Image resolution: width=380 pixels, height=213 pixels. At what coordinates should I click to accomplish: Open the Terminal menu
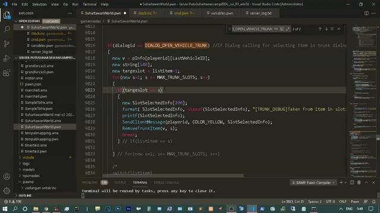[90, 4]
